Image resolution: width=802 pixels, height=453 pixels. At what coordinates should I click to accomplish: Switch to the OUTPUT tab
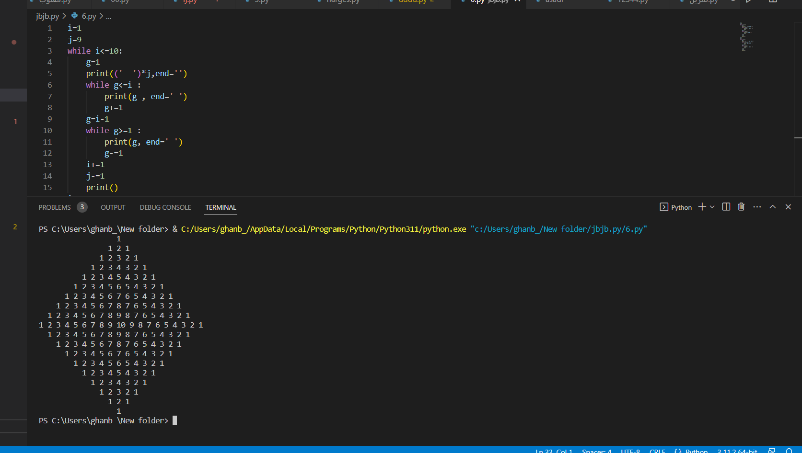tap(113, 207)
